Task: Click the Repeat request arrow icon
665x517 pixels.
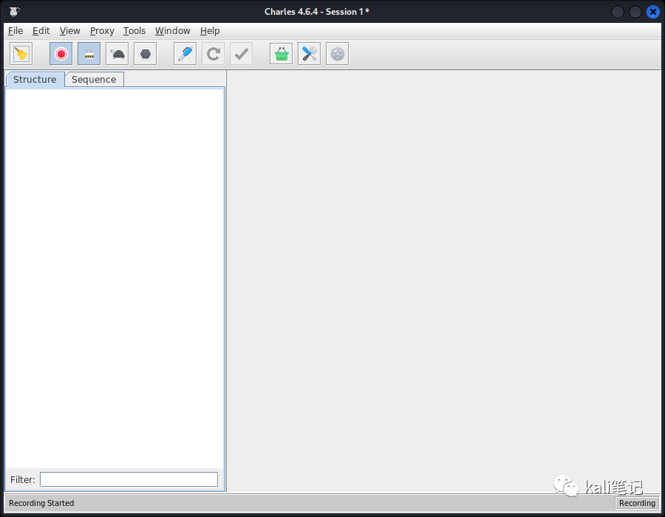Action: pyautogui.click(x=213, y=54)
